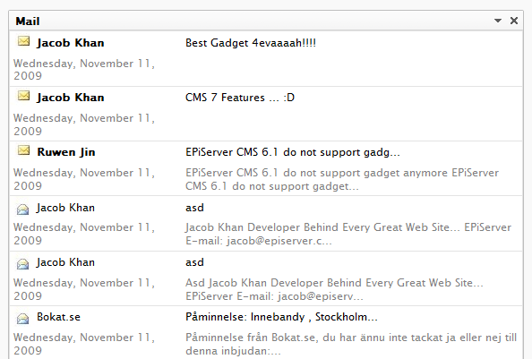532x359 pixels.
Task: Select sender Bokat.se
Action: click(x=58, y=317)
